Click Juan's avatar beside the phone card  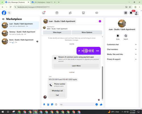(45, 97)
